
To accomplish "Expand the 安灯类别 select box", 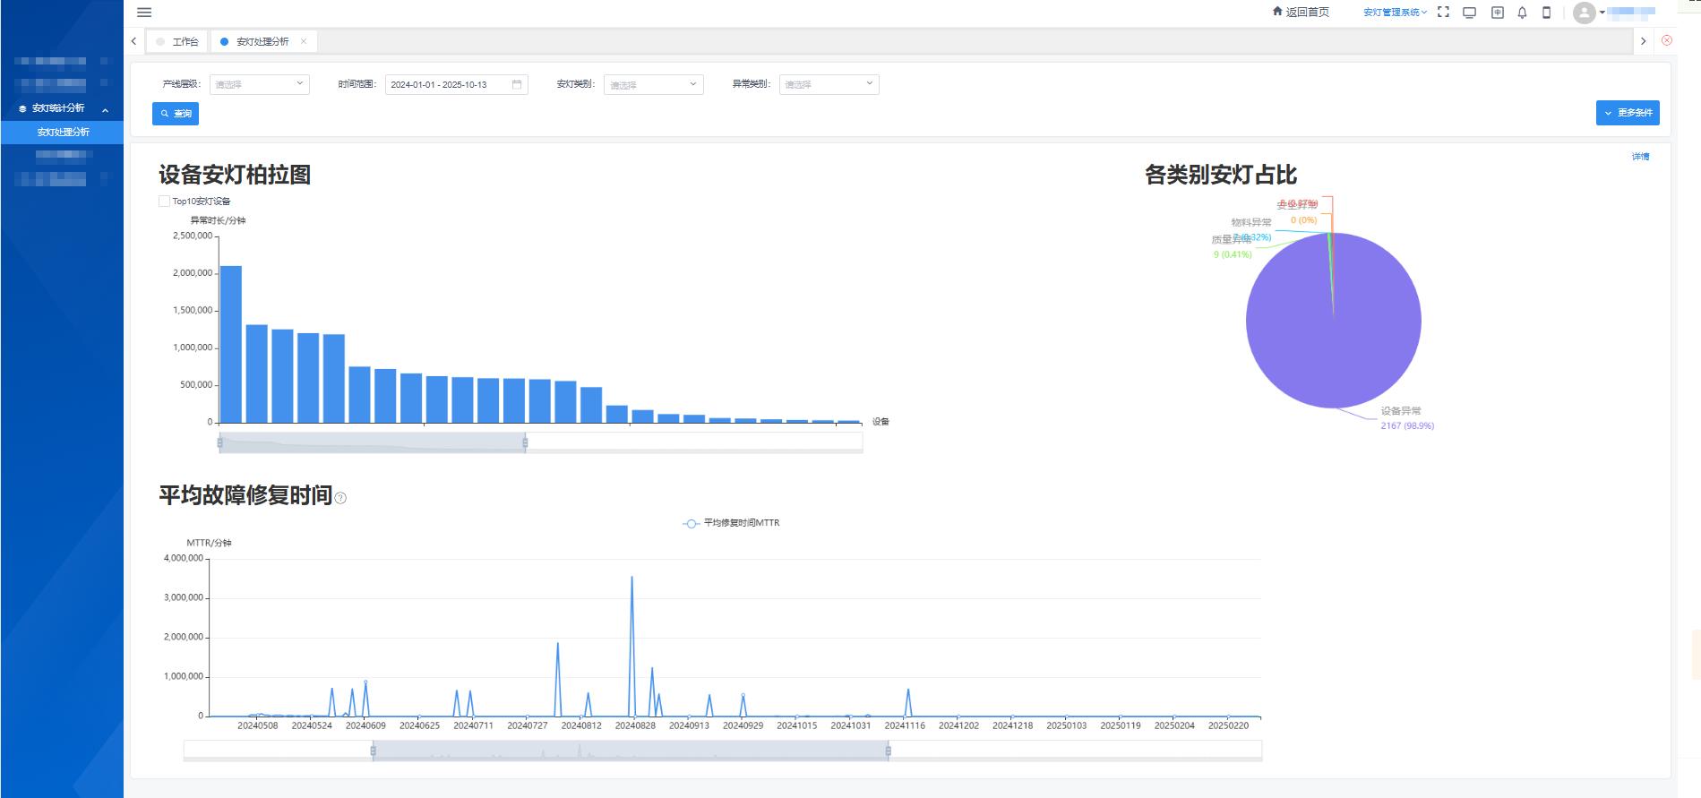I will click(653, 84).
